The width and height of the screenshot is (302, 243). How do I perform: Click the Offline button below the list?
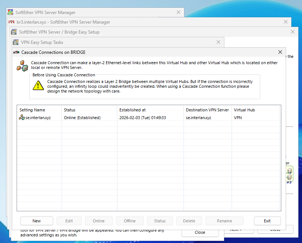click(130, 221)
